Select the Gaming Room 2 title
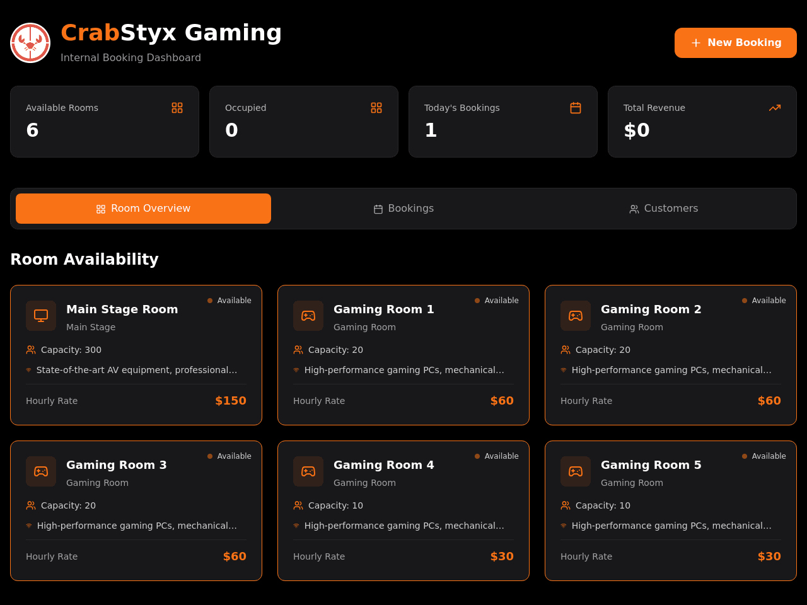Viewport: 807px width, 605px height. coord(651,309)
